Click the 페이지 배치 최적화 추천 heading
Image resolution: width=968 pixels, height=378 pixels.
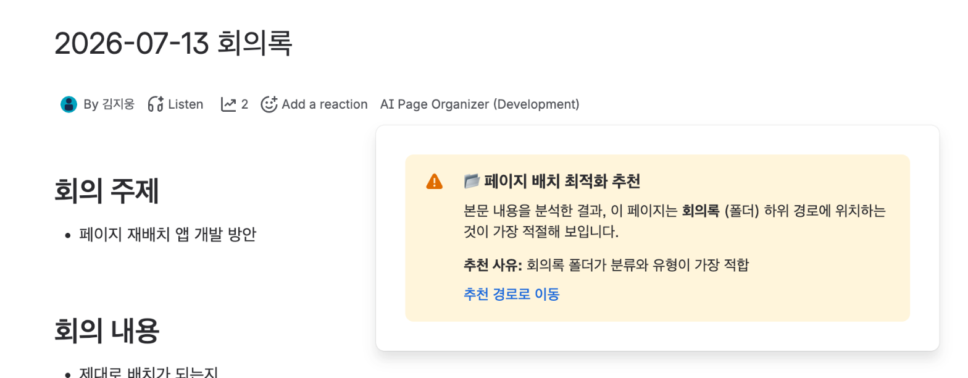(562, 182)
